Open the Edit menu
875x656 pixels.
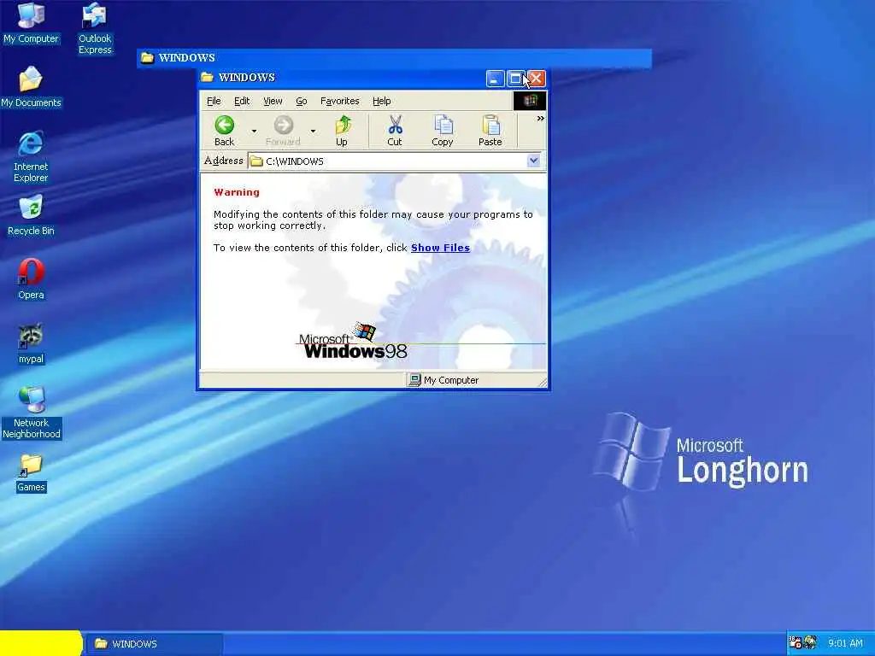click(242, 101)
